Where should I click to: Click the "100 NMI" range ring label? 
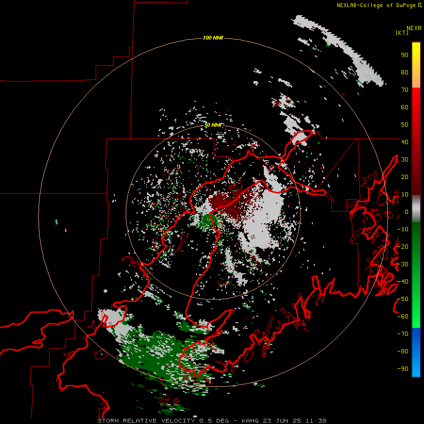(213, 38)
